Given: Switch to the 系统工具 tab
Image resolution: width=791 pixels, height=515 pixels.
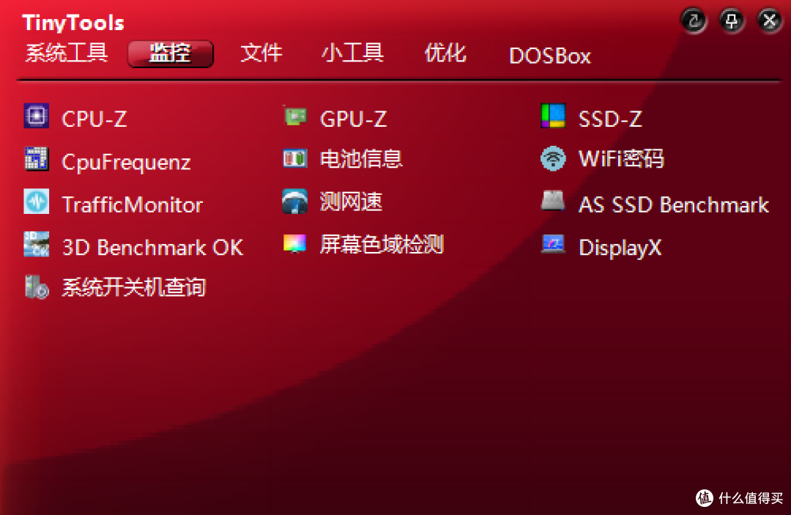Looking at the screenshot, I should pos(67,53).
